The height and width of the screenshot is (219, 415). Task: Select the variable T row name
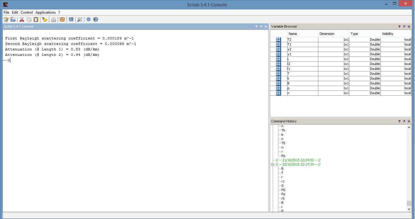(x=288, y=74)
